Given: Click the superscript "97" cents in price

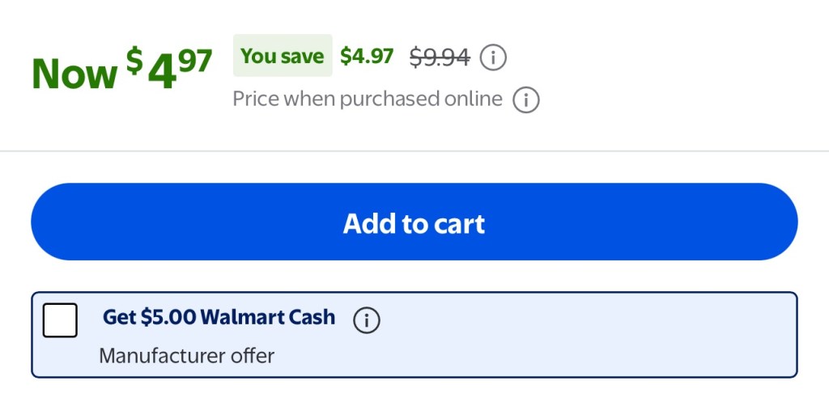Looking at the screenshot, I should 195,60.
